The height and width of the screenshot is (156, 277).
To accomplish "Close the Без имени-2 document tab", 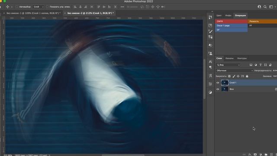I will pos(65,13).
